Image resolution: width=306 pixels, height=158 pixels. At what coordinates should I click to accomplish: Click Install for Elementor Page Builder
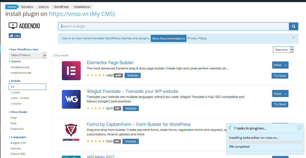click(x=277, y=65)
